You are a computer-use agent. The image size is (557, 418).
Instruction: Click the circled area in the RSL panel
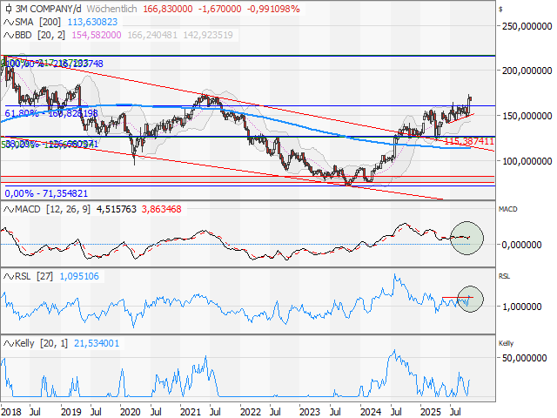(x=470, y=300)
